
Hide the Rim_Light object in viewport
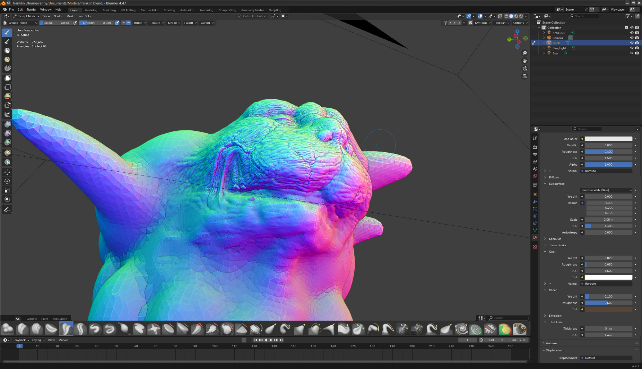point(632,48)
